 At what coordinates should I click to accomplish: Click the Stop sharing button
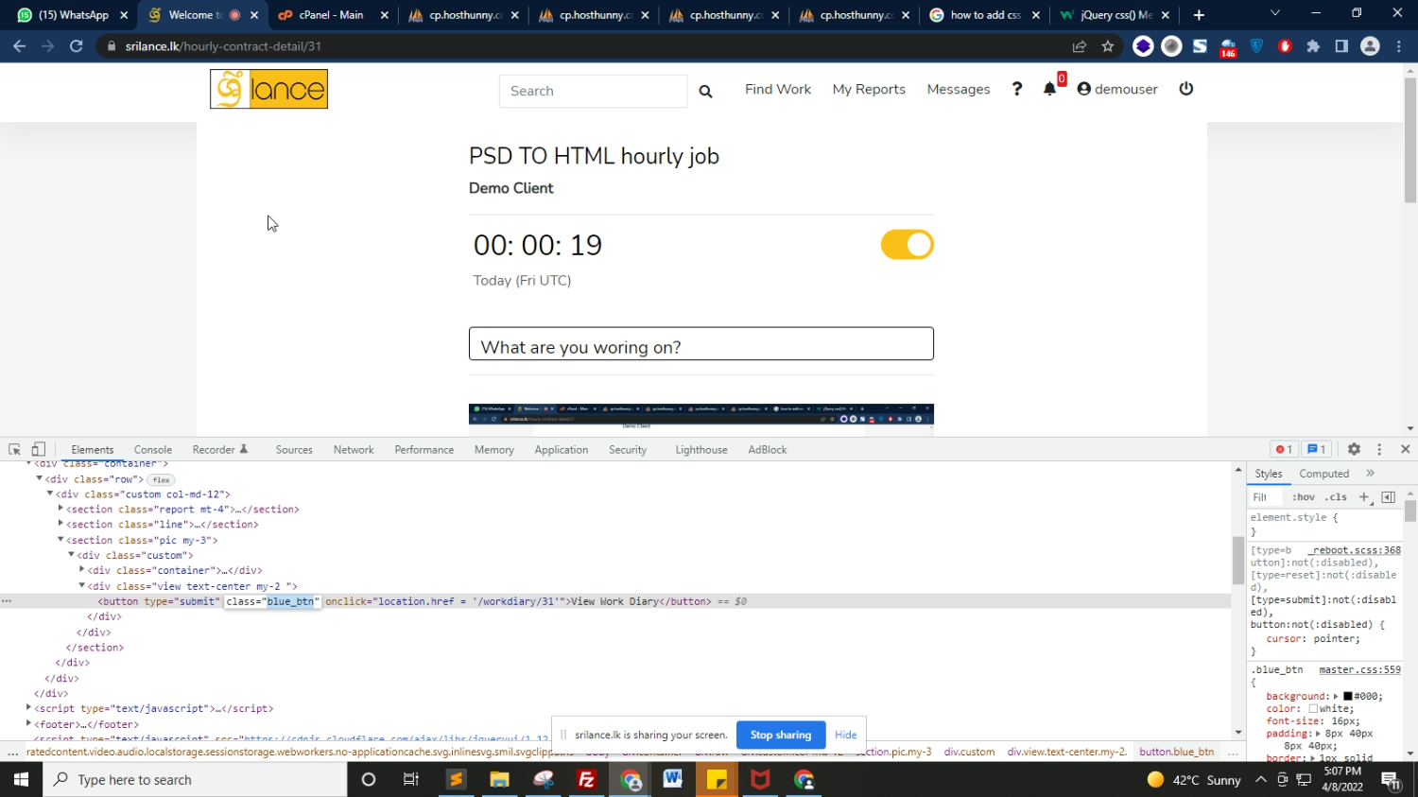tap(780, 735)
